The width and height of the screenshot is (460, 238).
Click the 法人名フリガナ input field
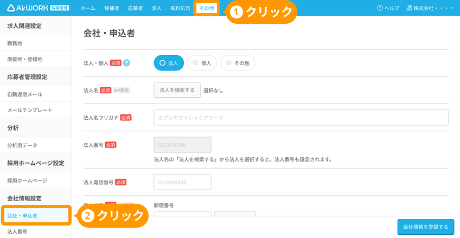(x=301, y=118)
